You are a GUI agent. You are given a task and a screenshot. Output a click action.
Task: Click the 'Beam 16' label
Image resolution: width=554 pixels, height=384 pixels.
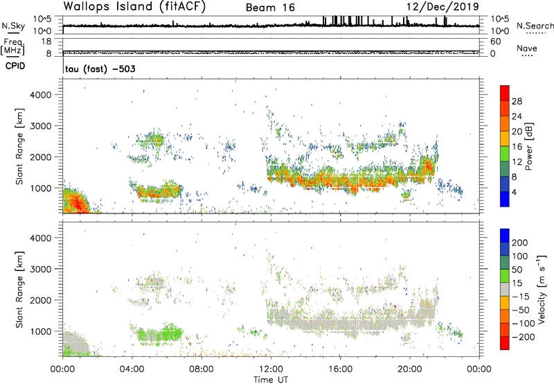pos(270,8)
